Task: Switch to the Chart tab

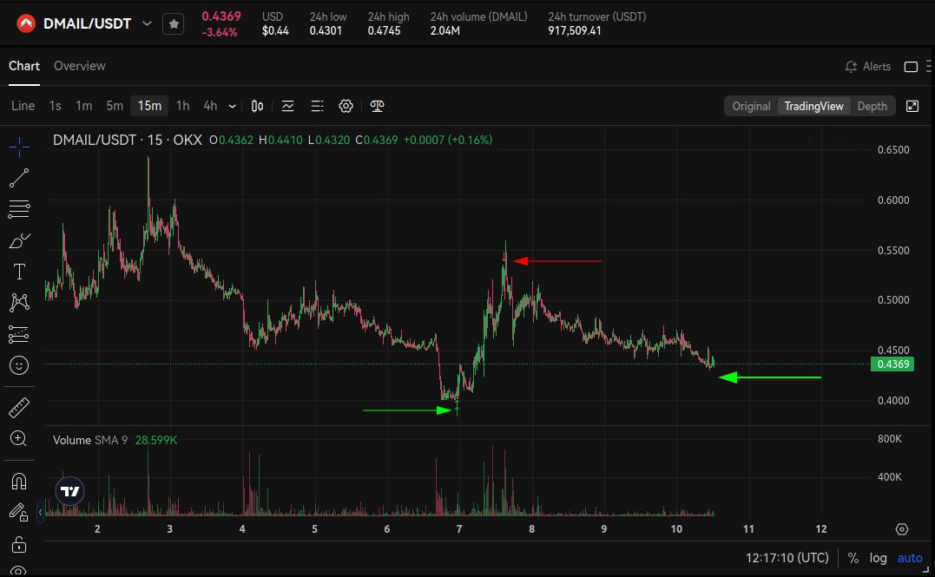Action: [x=23, y=66]
